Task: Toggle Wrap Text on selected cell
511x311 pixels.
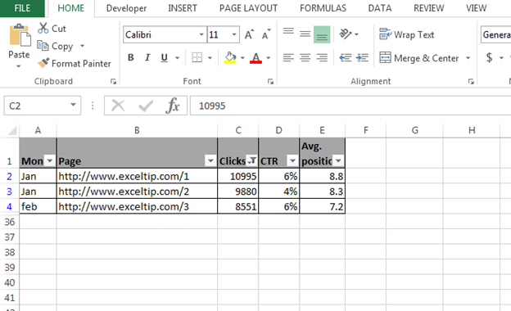Action: pos(407,34)
